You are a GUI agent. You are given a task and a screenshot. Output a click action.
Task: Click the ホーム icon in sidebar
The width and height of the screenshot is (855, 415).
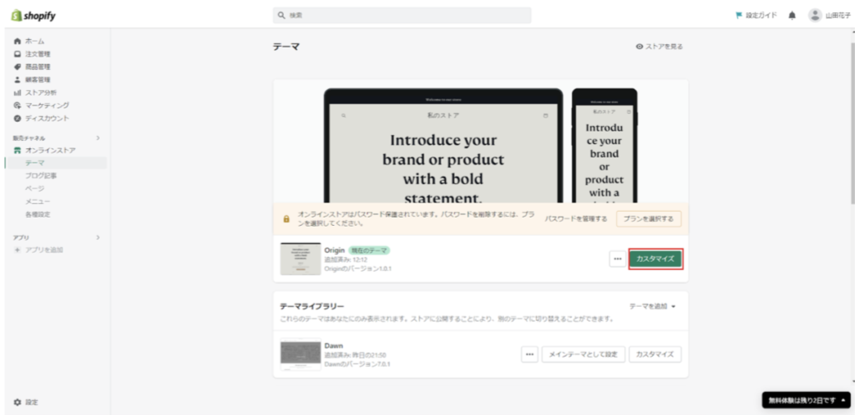click(17, 41)
